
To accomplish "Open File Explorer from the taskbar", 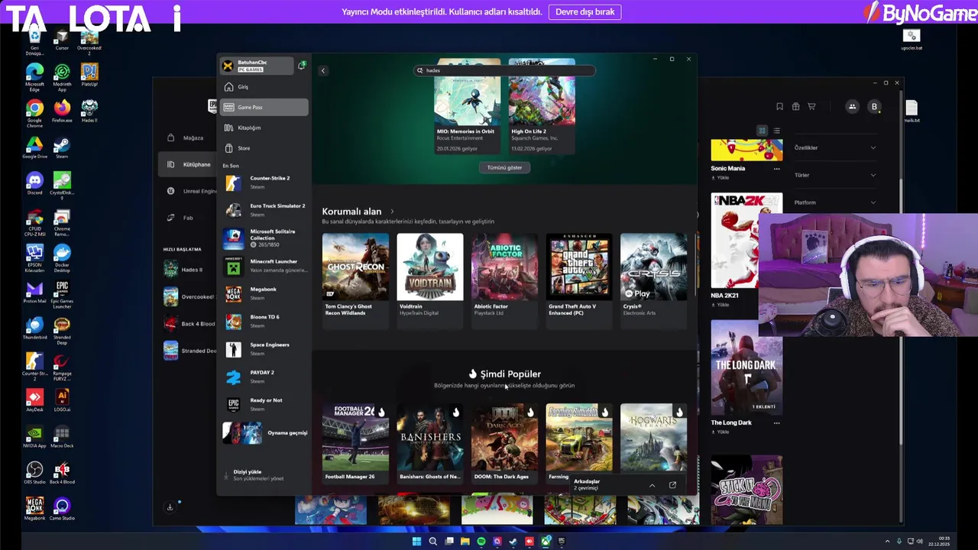I will tap(465, 542).
